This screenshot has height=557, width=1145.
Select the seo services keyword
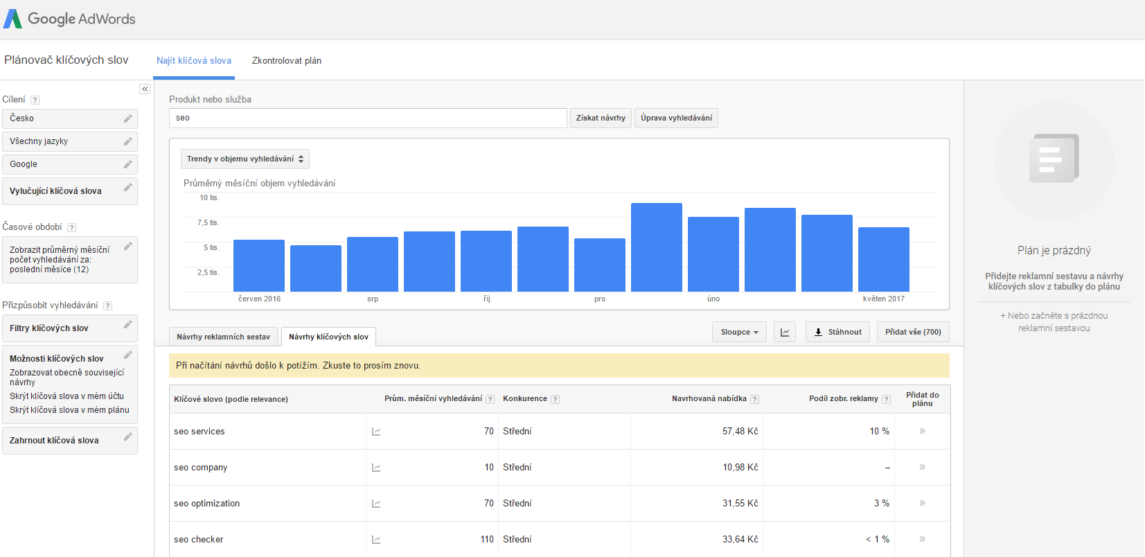click(199, 432)
